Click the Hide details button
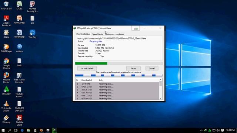This screenshot has width=237, height=133. pos(87,68)
